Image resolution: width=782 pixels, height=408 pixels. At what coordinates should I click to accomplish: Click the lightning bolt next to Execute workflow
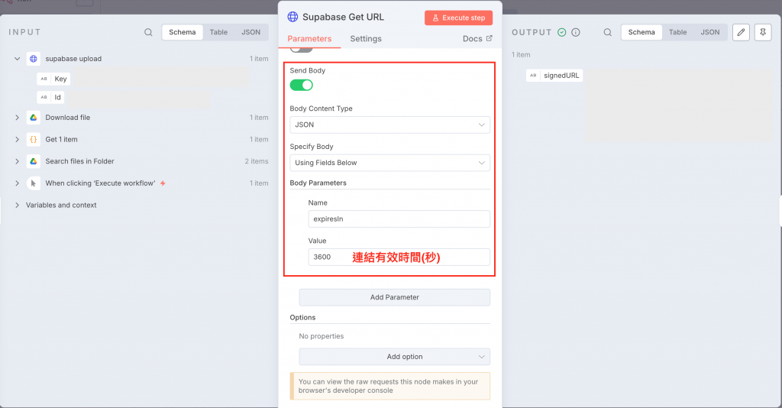(163, 183)
